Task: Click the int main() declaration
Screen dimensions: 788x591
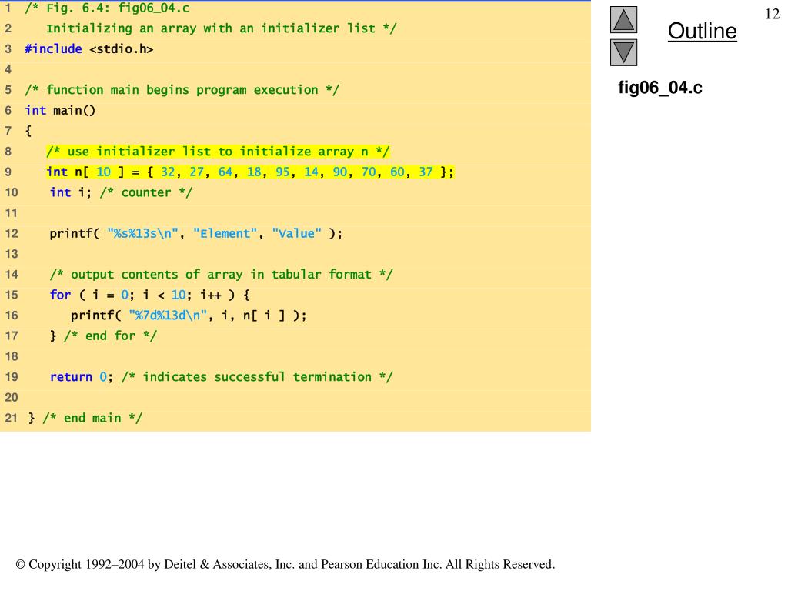Action: click(60, 110)
